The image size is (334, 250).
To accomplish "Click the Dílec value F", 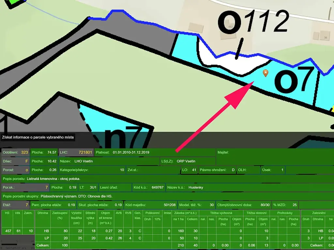I will click(x=26, y=161).
